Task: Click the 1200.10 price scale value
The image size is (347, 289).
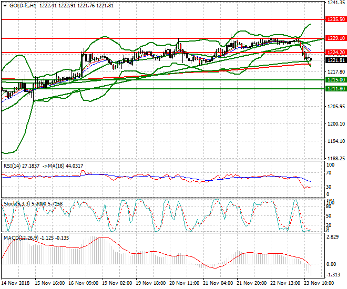Action: (336, 124)
